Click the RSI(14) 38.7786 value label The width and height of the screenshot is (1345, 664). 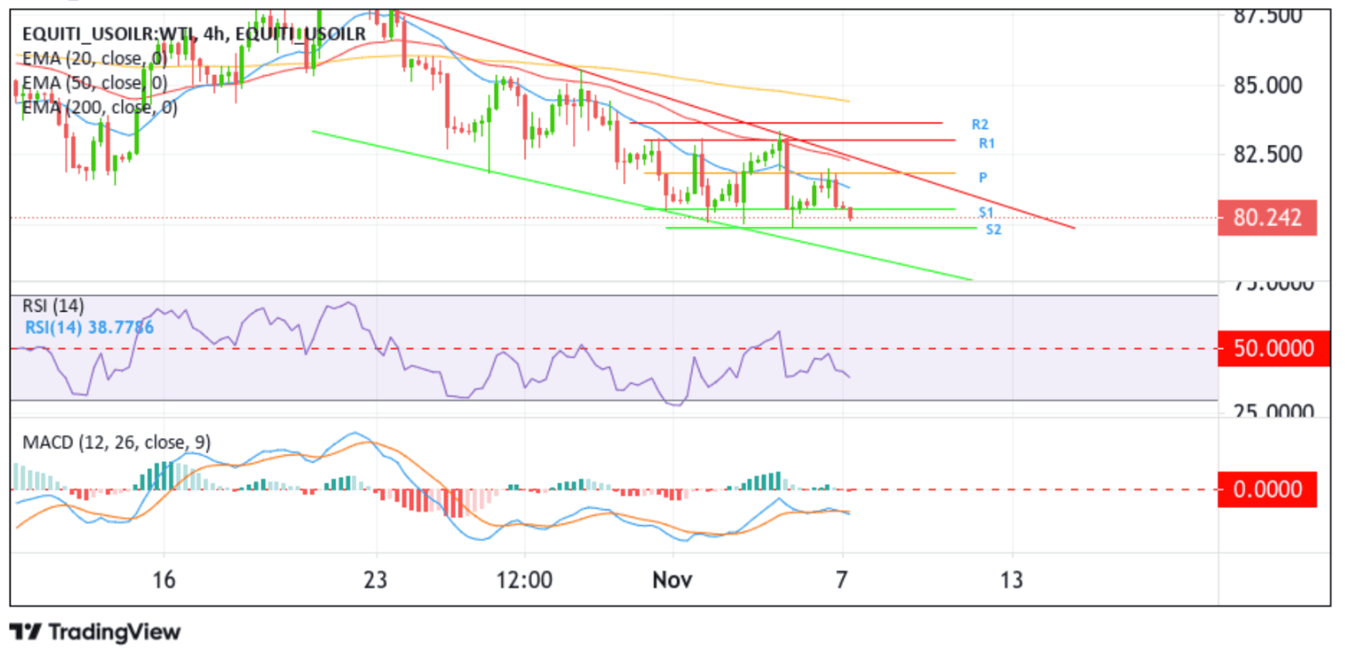[x=88, y=328]
